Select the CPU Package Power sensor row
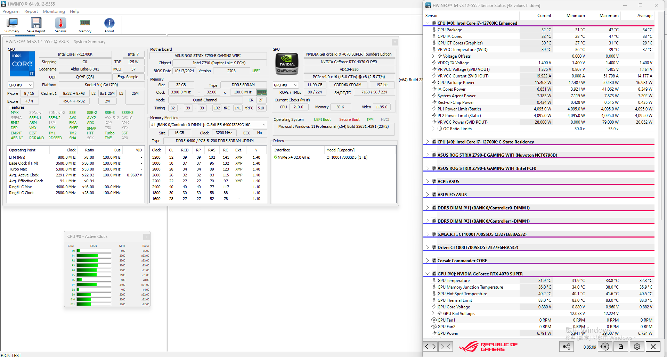 tap(539, 83)
